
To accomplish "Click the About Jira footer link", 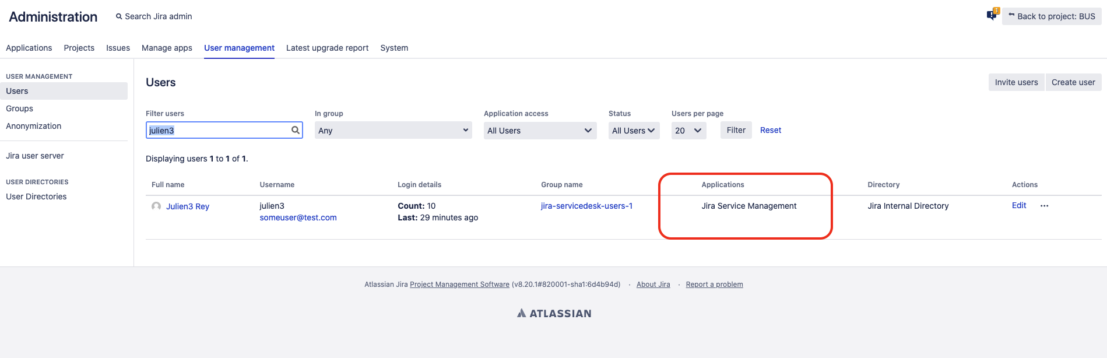I will pos(653,285).
